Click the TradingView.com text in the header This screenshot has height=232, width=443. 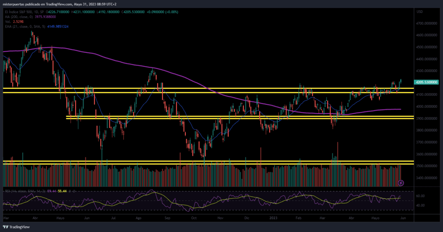point(59,4)
